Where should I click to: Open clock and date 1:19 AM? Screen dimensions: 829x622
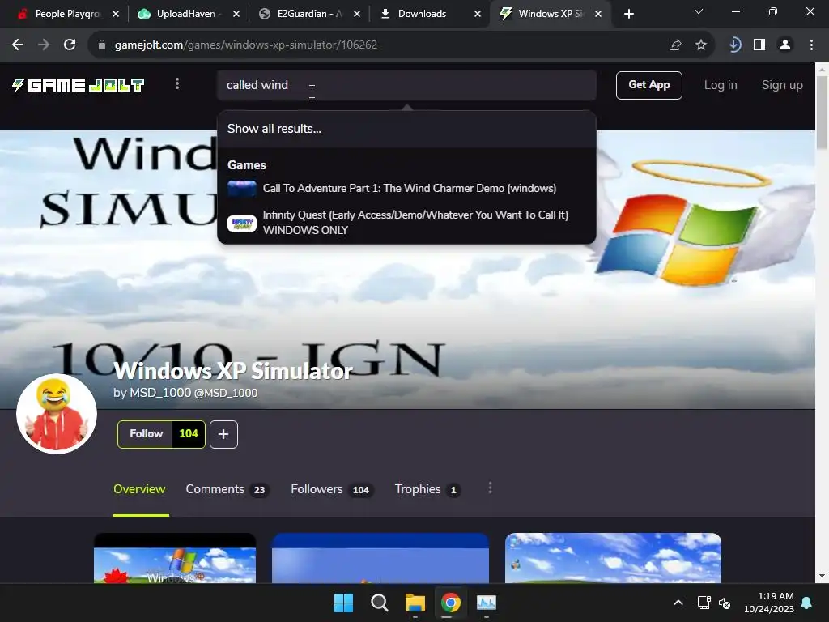(769, 603)
